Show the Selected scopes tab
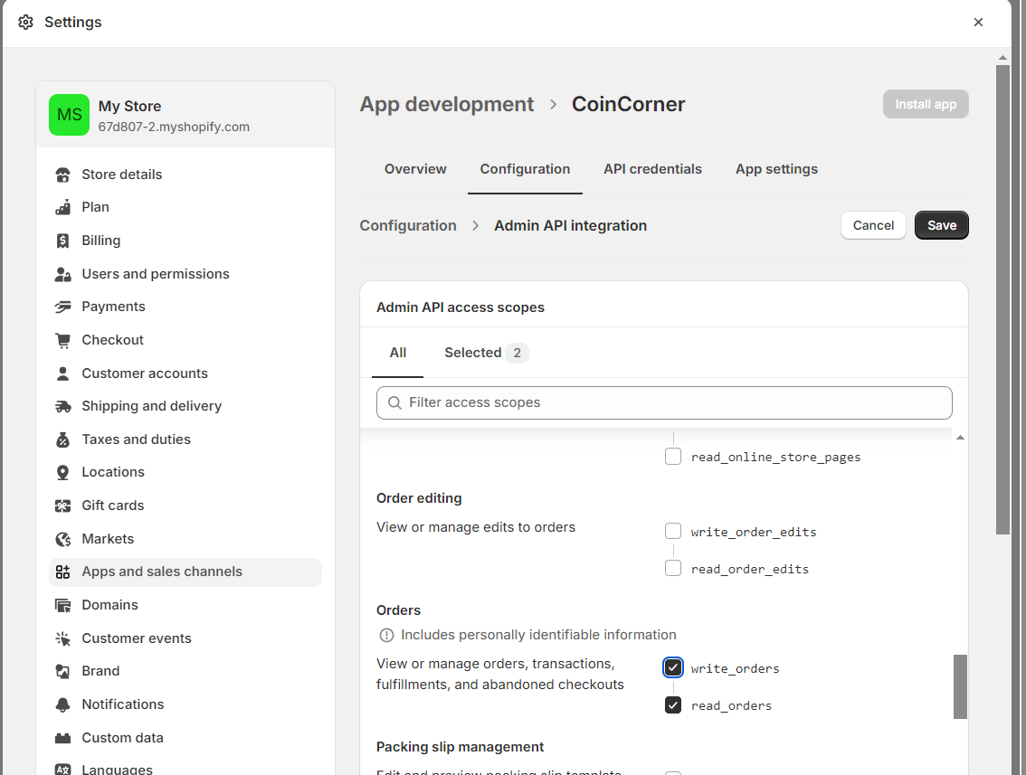The height and width of the screenshot is (775, 1026). (486, 354)
